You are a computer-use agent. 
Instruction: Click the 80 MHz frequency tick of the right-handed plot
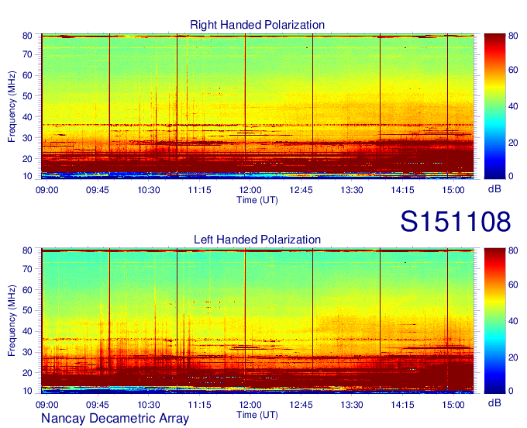[x=27, y=36]
